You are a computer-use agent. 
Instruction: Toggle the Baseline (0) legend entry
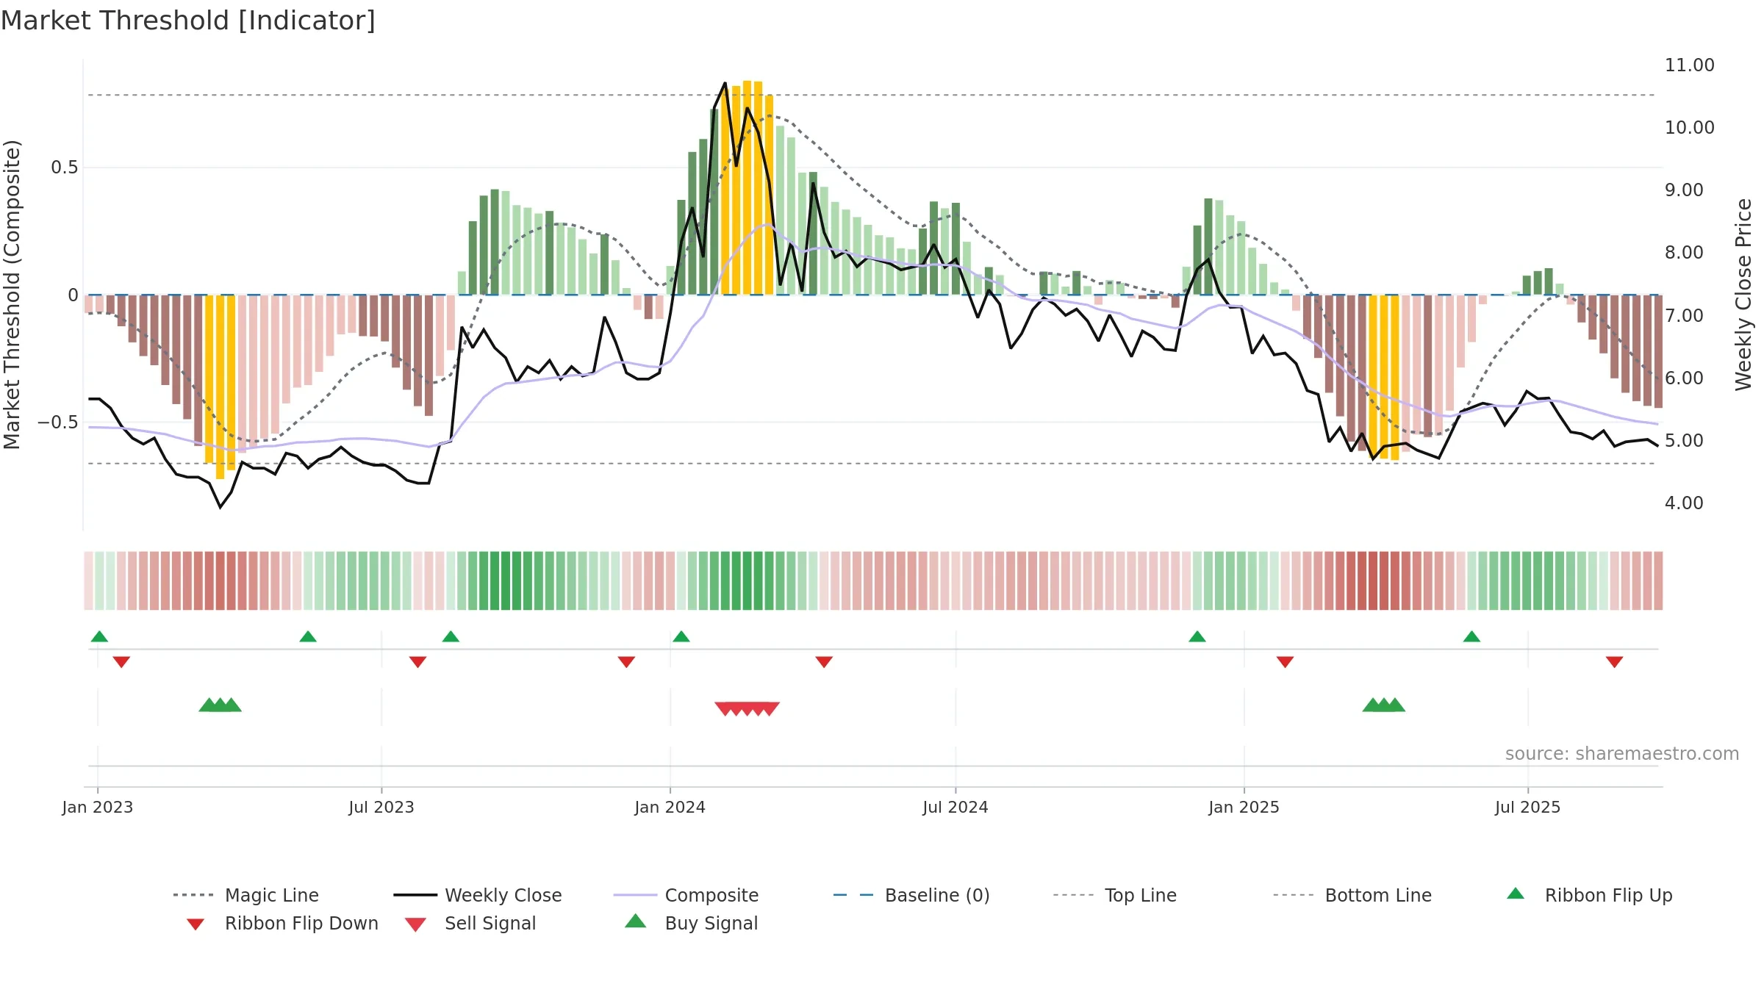(x=911, y=895)
